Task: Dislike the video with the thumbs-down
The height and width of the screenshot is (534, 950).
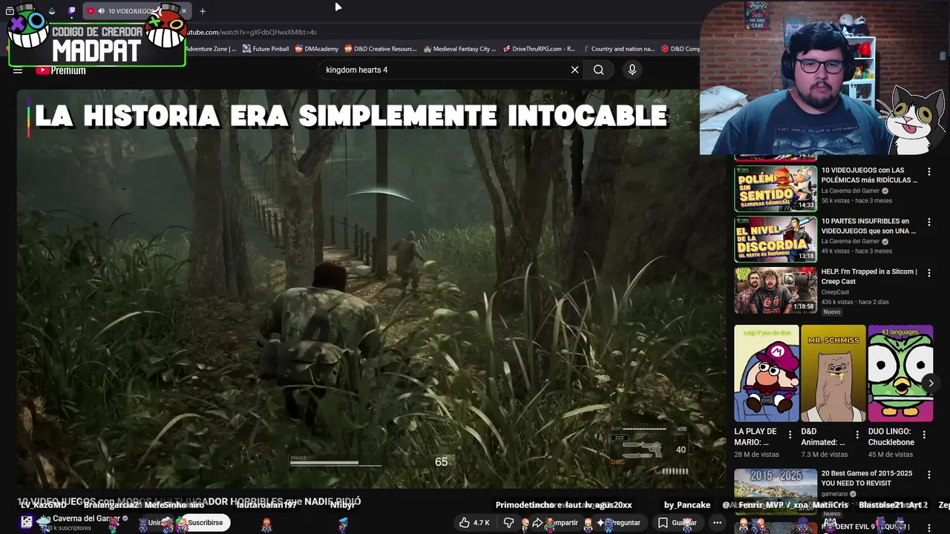Action: (508, 523)
